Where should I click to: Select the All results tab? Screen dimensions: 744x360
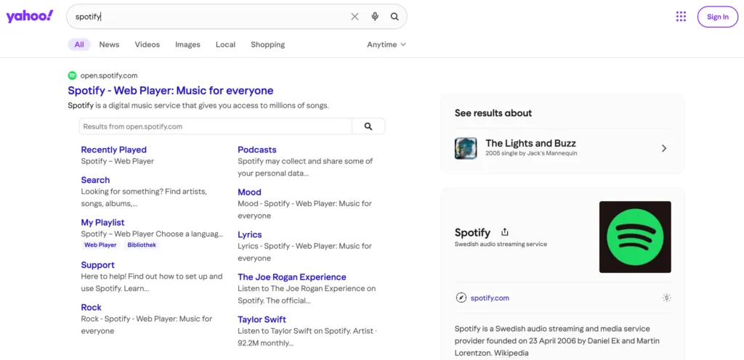click(x=79, y=44)
